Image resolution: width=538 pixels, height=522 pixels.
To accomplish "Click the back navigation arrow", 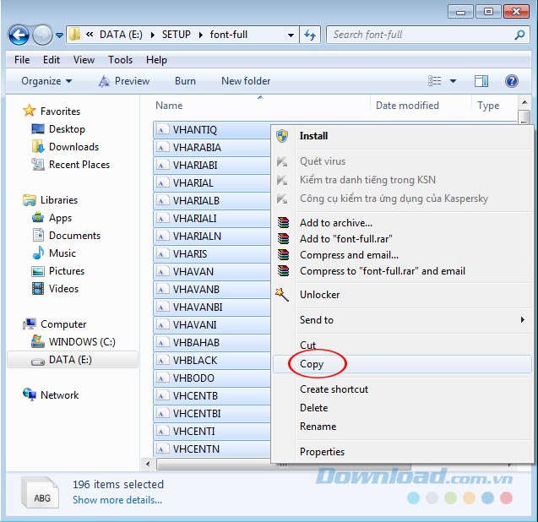I will pos(20,35).
